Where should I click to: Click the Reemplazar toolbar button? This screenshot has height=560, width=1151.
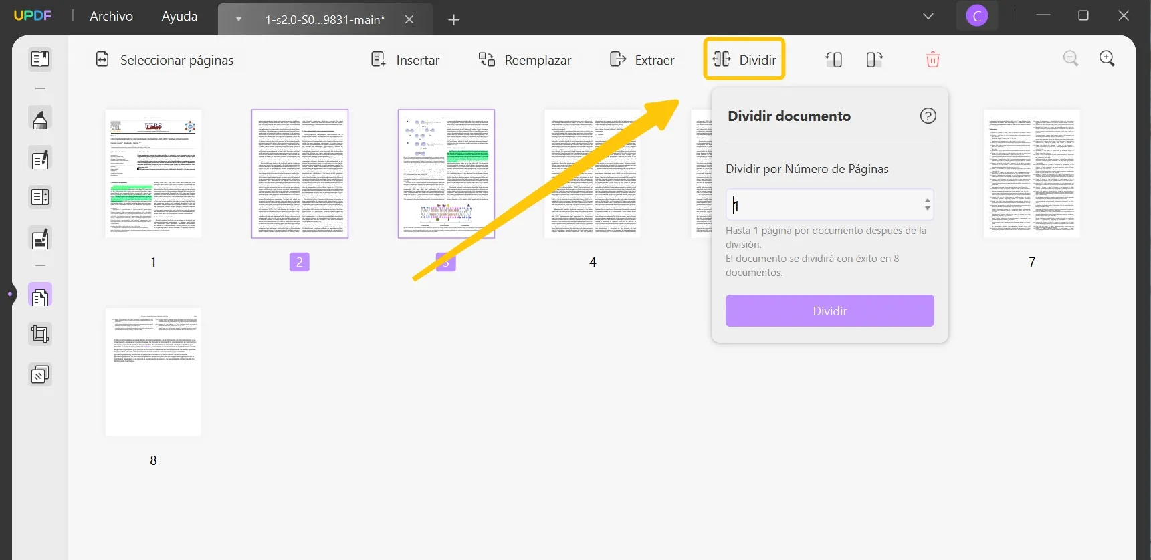(525, 60)
